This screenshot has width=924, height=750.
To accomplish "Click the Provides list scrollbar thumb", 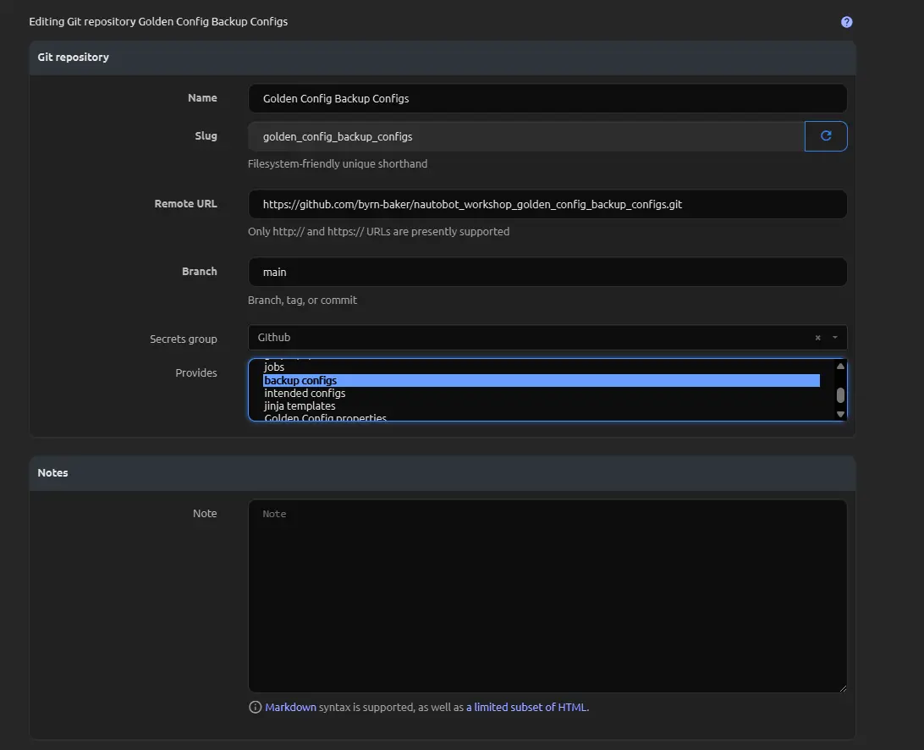I will 840,394.
